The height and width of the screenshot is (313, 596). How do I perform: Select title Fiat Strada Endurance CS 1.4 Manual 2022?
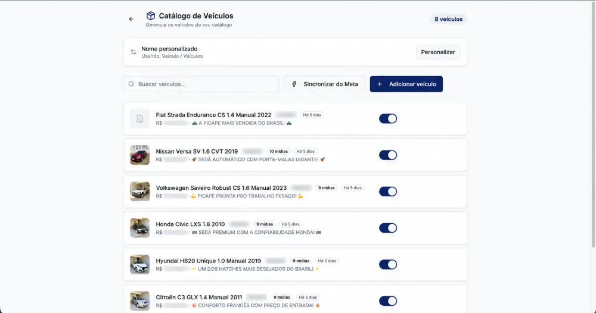coord(213,115)
